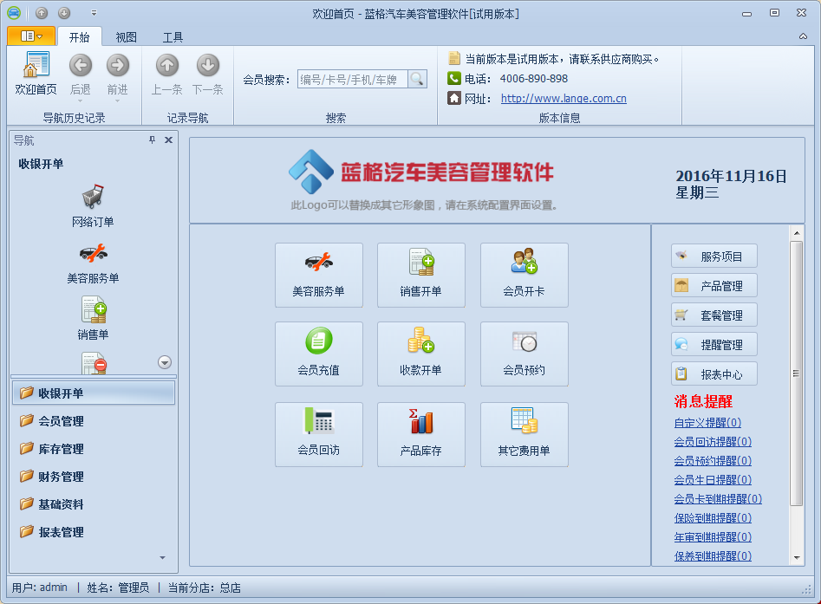Open 会员回访提醒(0) link
This screenshot has width=821, height=604.
(713, 442)
